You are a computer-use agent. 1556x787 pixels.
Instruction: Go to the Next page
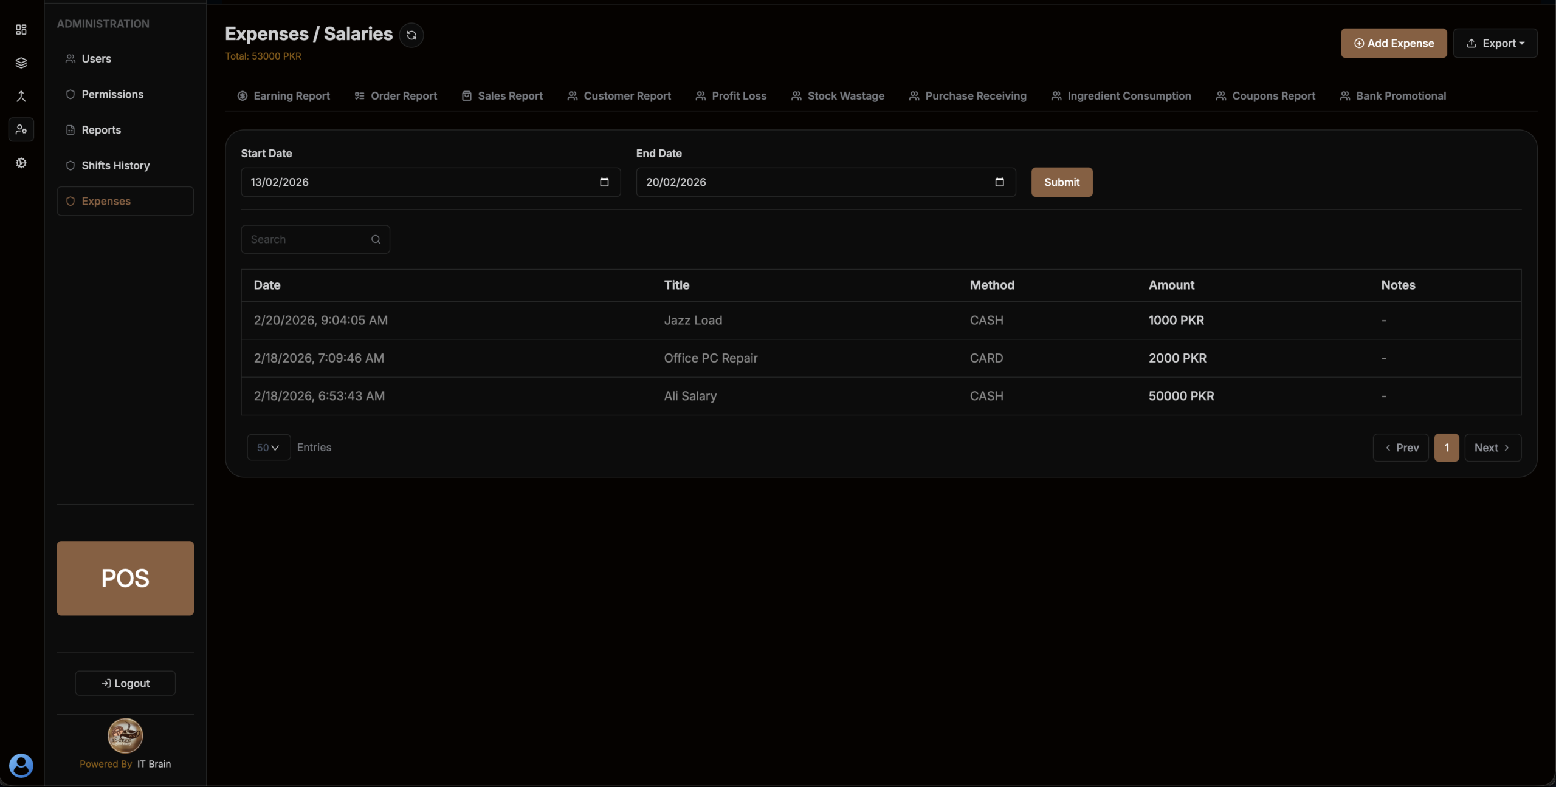click(x=1492, y=448)
